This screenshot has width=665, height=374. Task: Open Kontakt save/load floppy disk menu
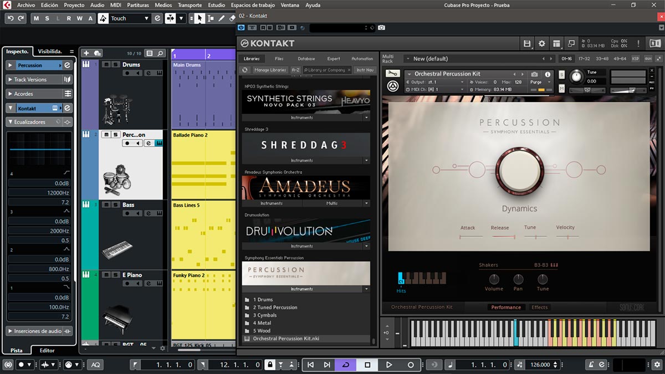click(527, 43)
